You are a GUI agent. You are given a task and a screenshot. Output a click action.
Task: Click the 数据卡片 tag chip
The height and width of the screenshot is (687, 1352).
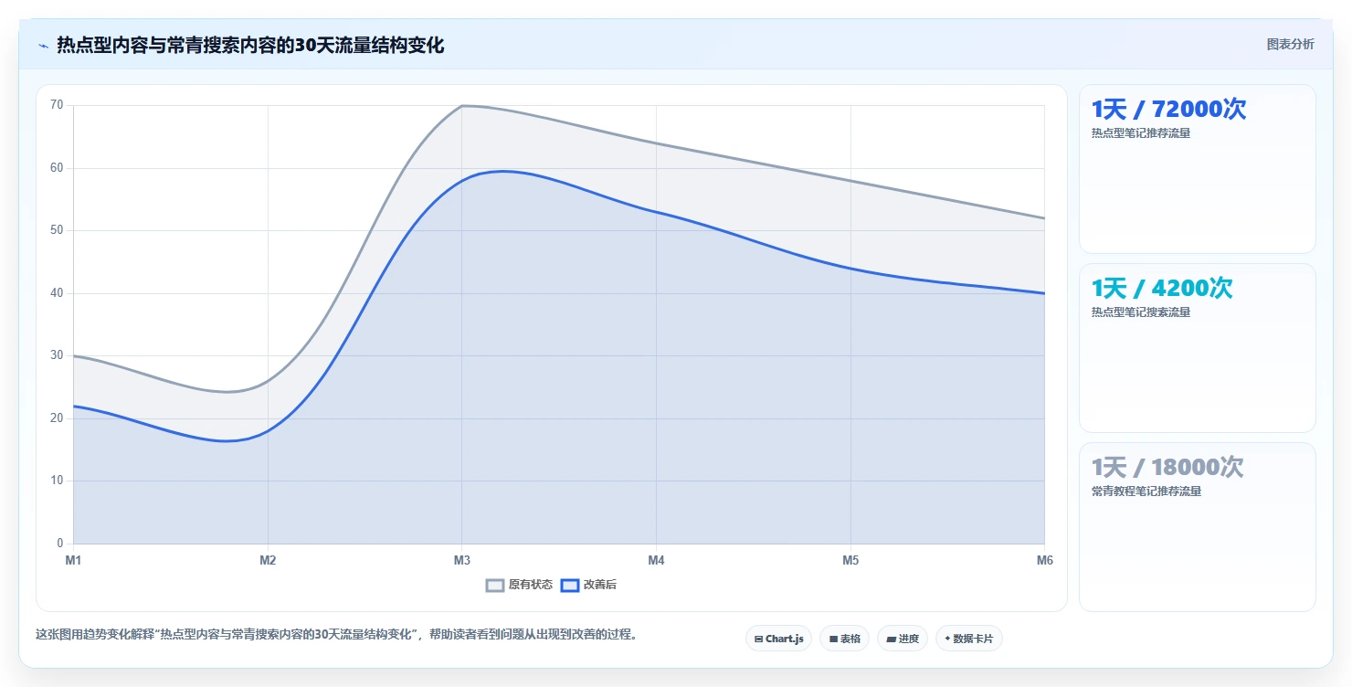968,639
